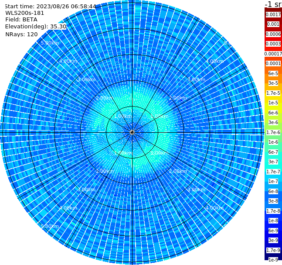Click the 1e-9 colorbar minimum label
This screenshot has height=265, width=282.
tap(273, 260)
